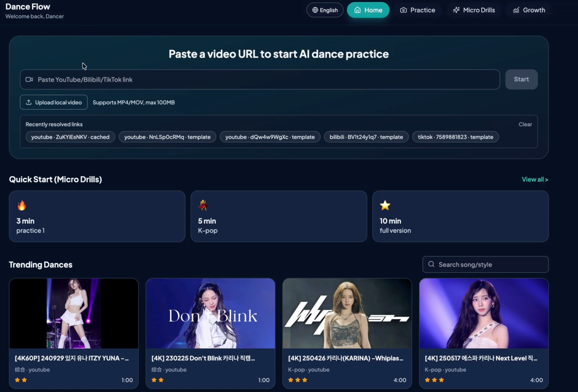Focus the Paste YouTube/Bilibili/TikTok link field

pyautogui.click(x=263, y=80)
